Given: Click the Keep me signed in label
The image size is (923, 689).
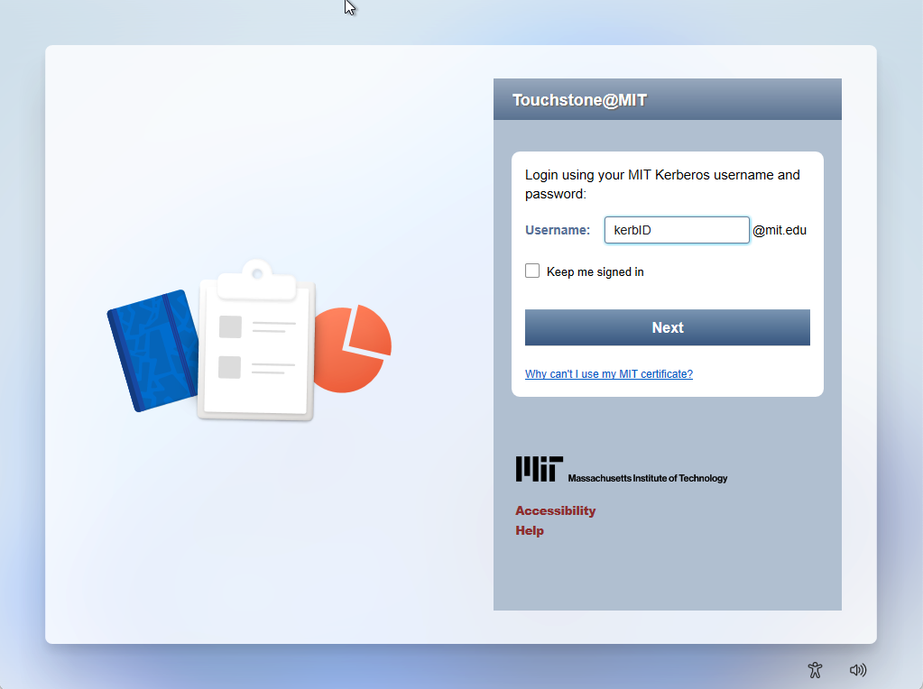Looking at the screenshot, I should coord(595,271).
